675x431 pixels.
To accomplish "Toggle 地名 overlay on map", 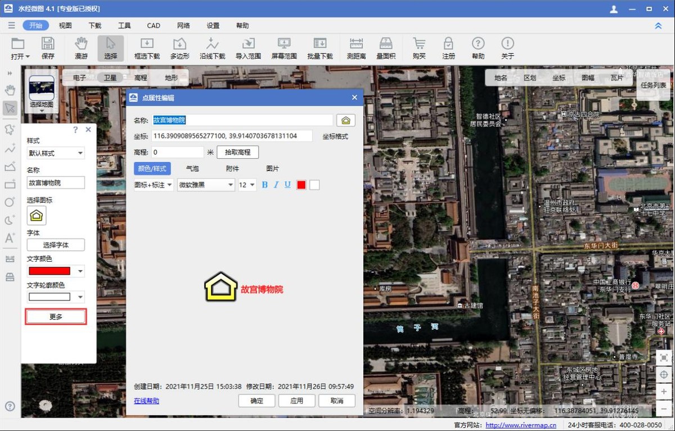I will 501,78.
